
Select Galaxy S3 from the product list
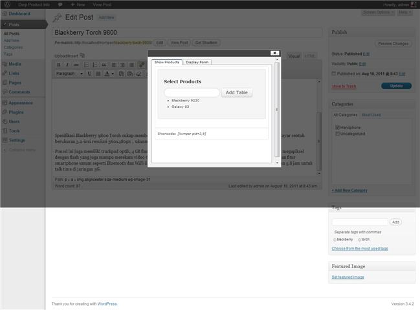pyautogui.click(x=181, y=107)
